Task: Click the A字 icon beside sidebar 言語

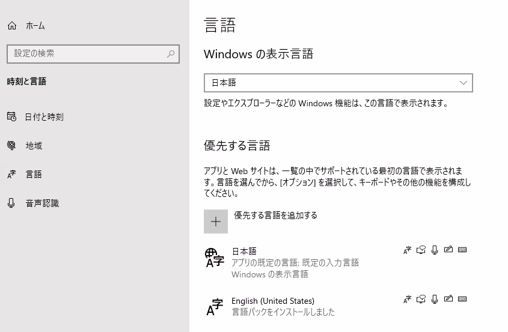Action: 11,175
